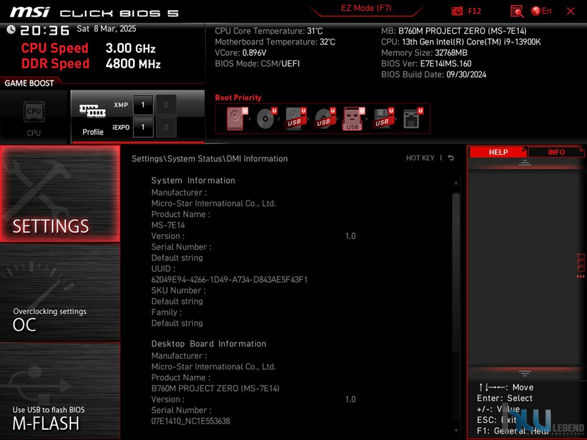Open the BIOS search magnifier icon
587x440 pixels.
point(517,11)
